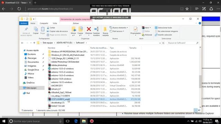Click the file list vertical scrollbar
The height and width of the screenshot is (124, 221).
[200, 82]
